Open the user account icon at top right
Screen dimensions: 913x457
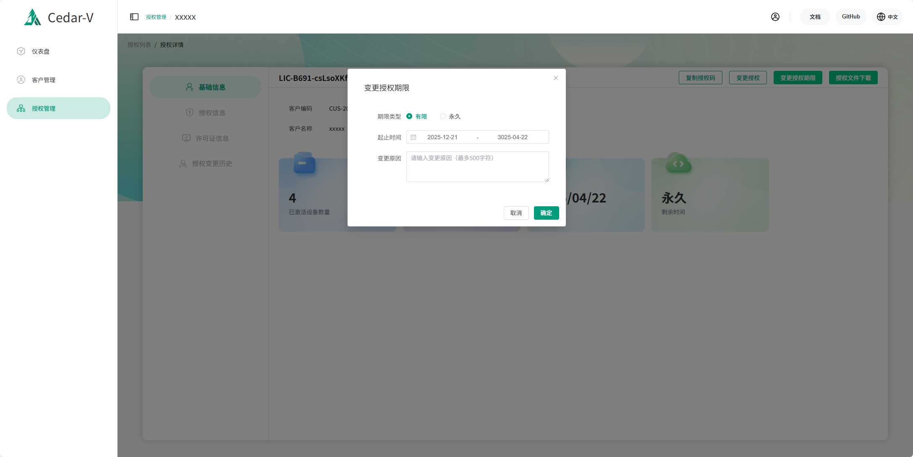click(775, 17)
